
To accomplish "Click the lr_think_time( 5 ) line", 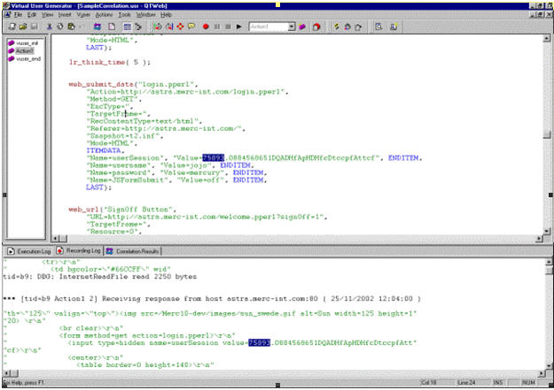I will click(110, 62).
